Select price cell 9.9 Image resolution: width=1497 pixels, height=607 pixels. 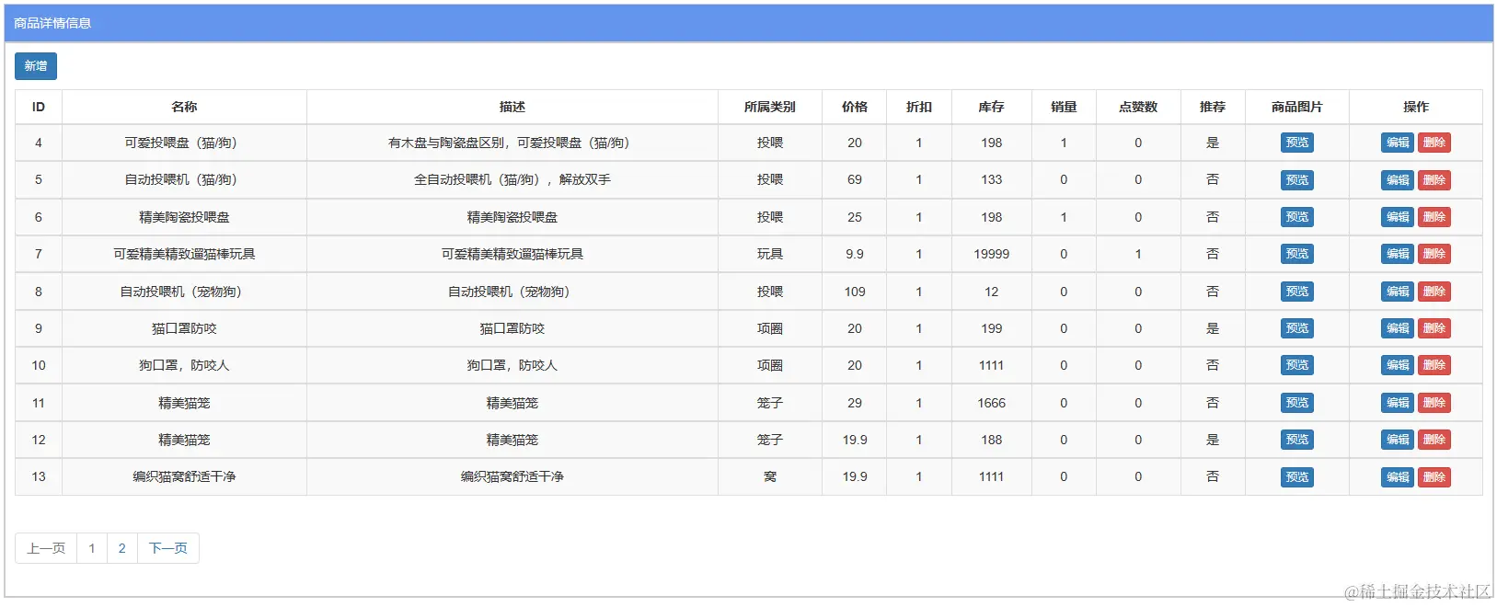[855, 254]
